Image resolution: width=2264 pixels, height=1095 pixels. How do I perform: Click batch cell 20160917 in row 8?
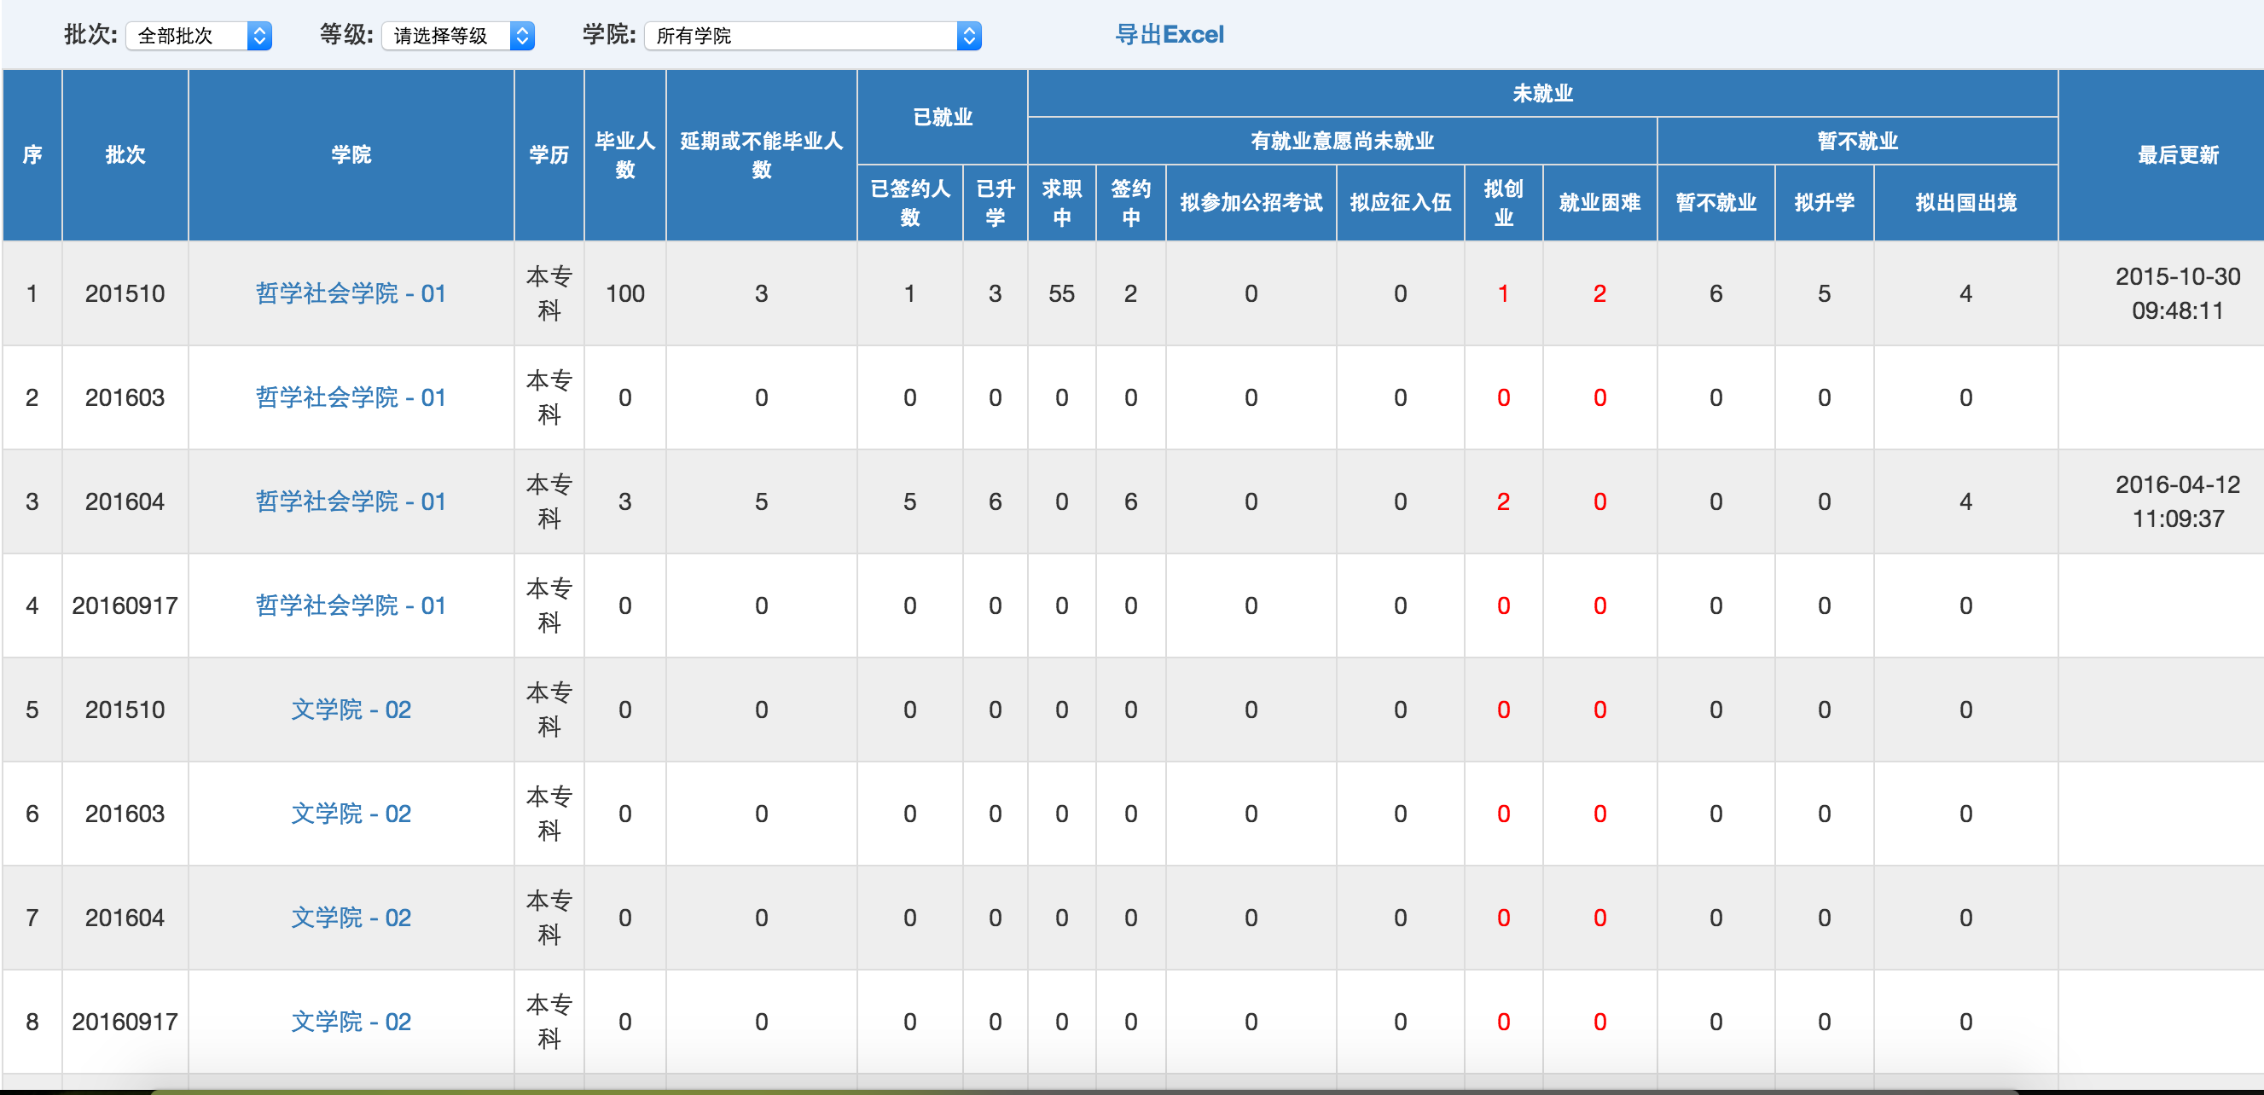point(125,1021)
